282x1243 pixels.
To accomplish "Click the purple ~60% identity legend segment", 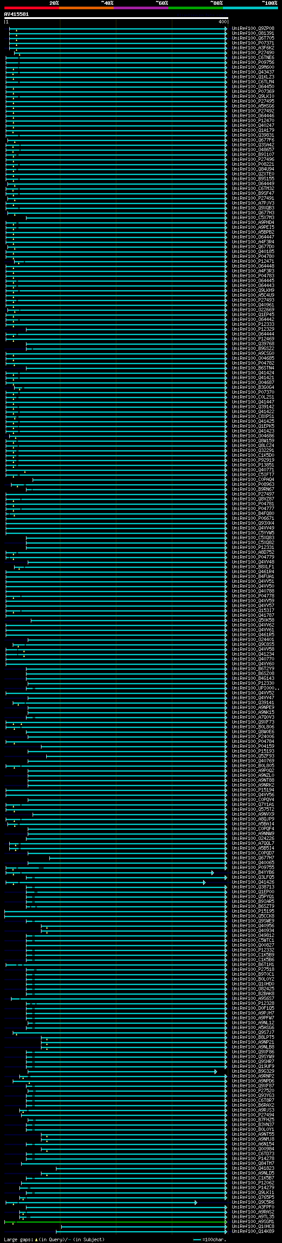I will point(141,8).
